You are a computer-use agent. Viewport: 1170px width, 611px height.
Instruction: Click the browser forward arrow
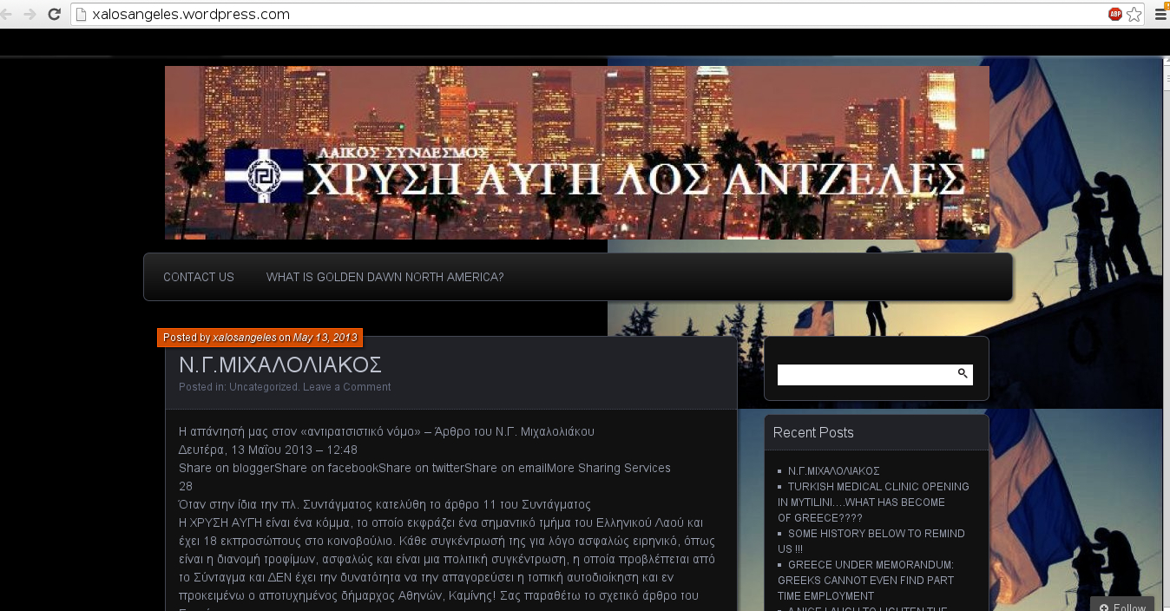[x=30, y=14]
